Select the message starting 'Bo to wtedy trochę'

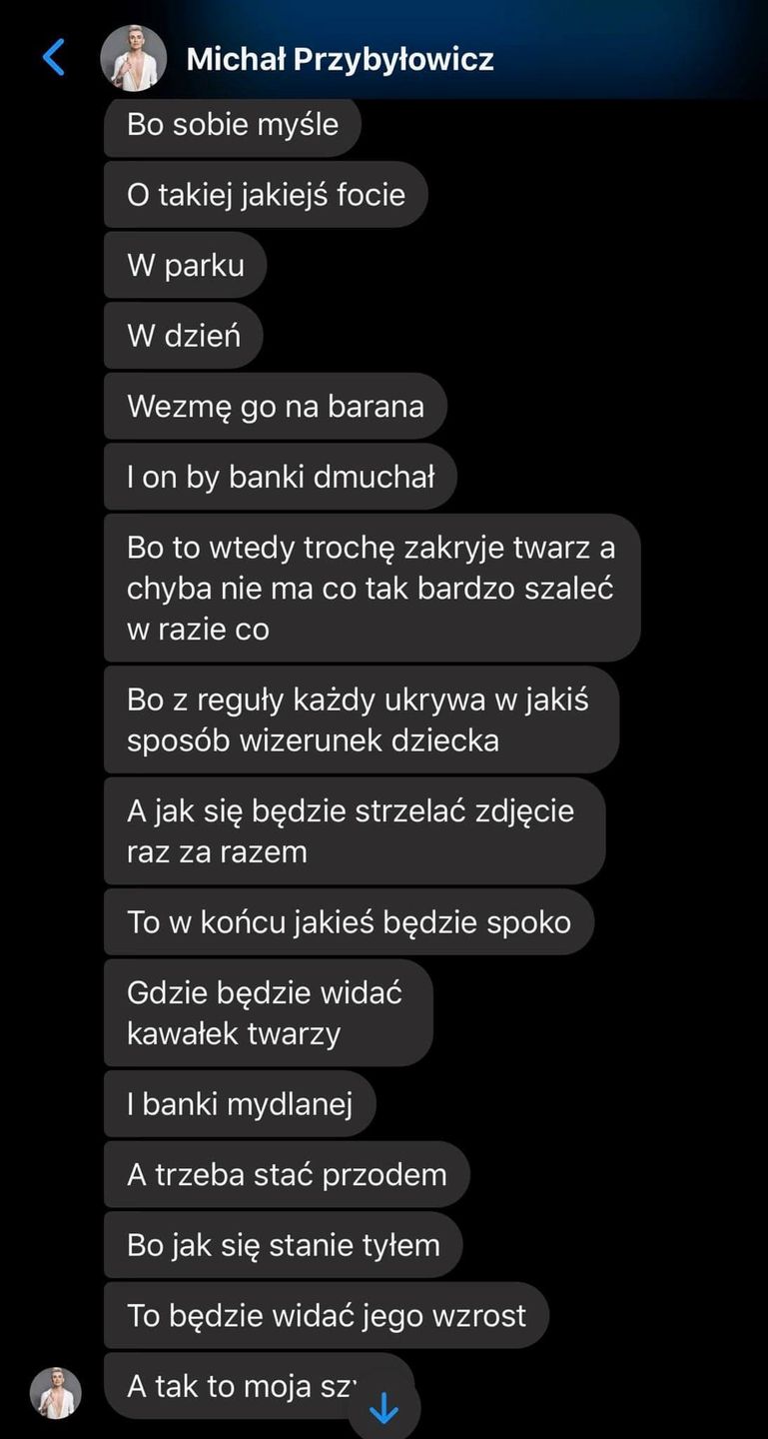373,588
